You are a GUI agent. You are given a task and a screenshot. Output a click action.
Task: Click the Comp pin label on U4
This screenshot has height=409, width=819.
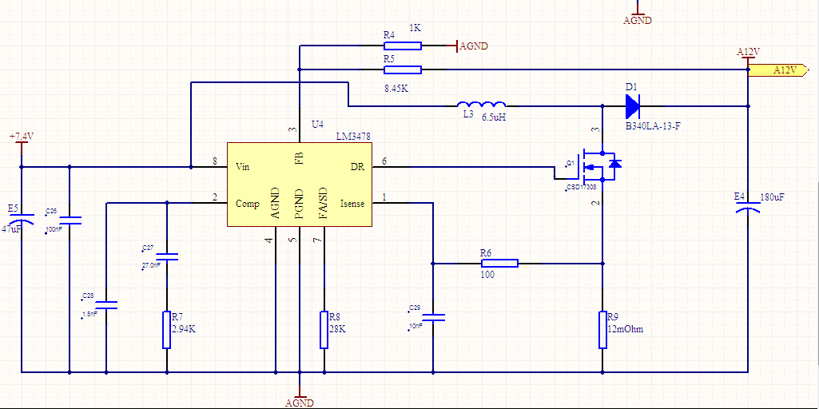[247, 204]
